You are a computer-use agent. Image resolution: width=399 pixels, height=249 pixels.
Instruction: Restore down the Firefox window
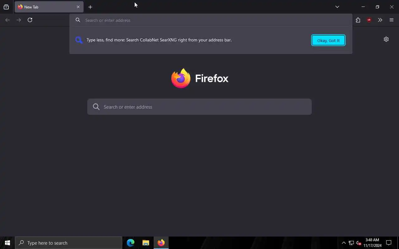377,7
